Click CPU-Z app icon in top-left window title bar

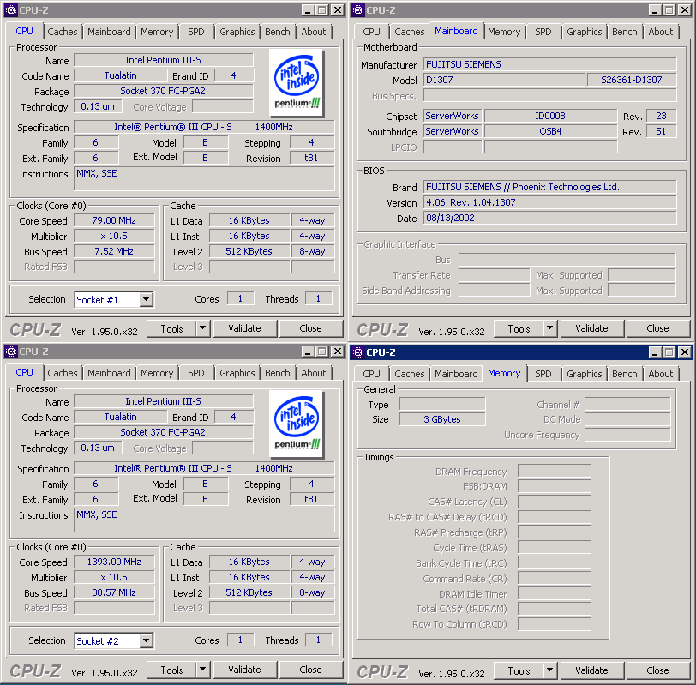click(x=11, y=9)
